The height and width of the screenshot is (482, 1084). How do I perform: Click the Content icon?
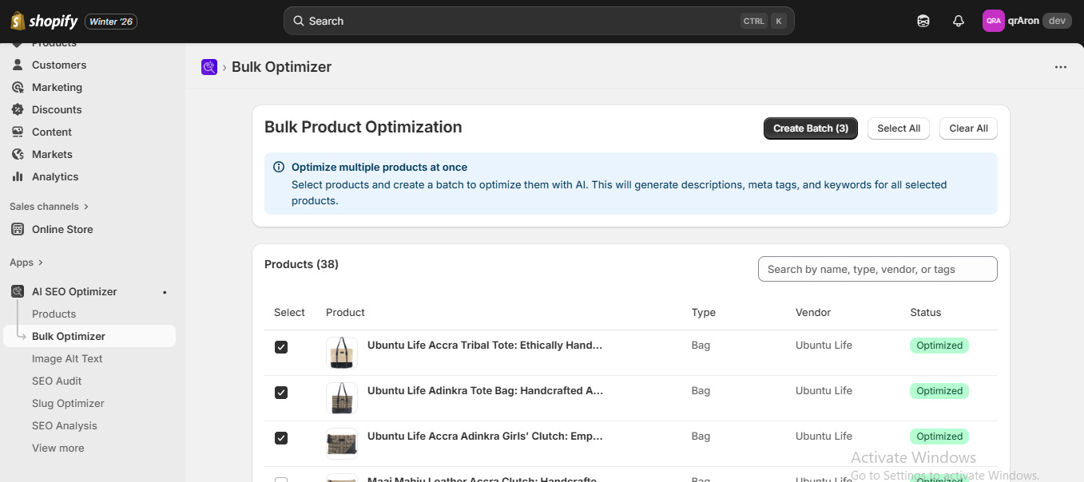click(x=18, y=132)
